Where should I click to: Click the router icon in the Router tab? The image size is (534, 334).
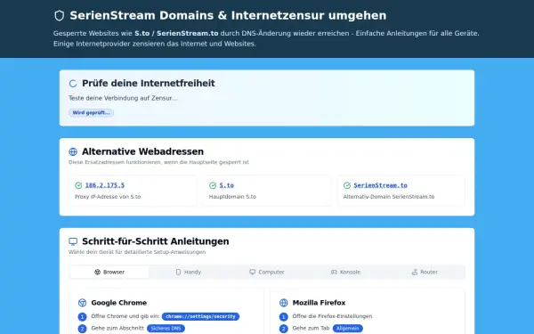415,272
